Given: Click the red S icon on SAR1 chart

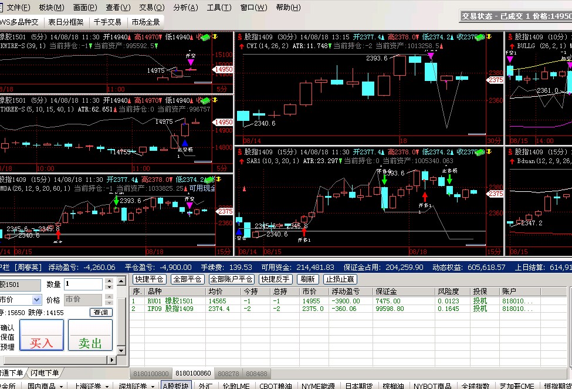Looking at the screenshot, I should (241, 151).
